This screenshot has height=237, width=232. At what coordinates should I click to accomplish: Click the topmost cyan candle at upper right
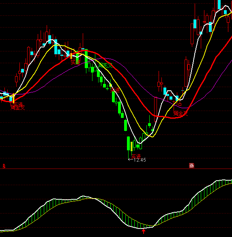point(219,5)
